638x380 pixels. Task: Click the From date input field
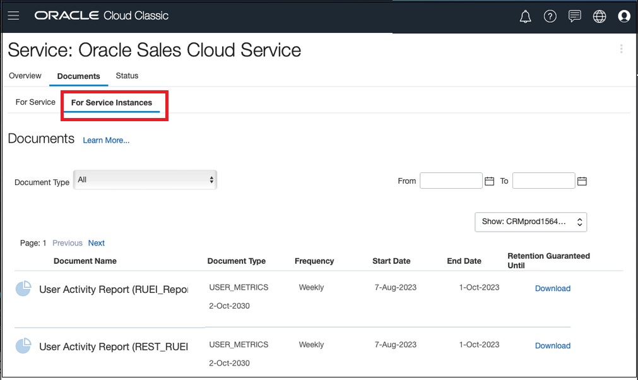click(x=451, y=181)
